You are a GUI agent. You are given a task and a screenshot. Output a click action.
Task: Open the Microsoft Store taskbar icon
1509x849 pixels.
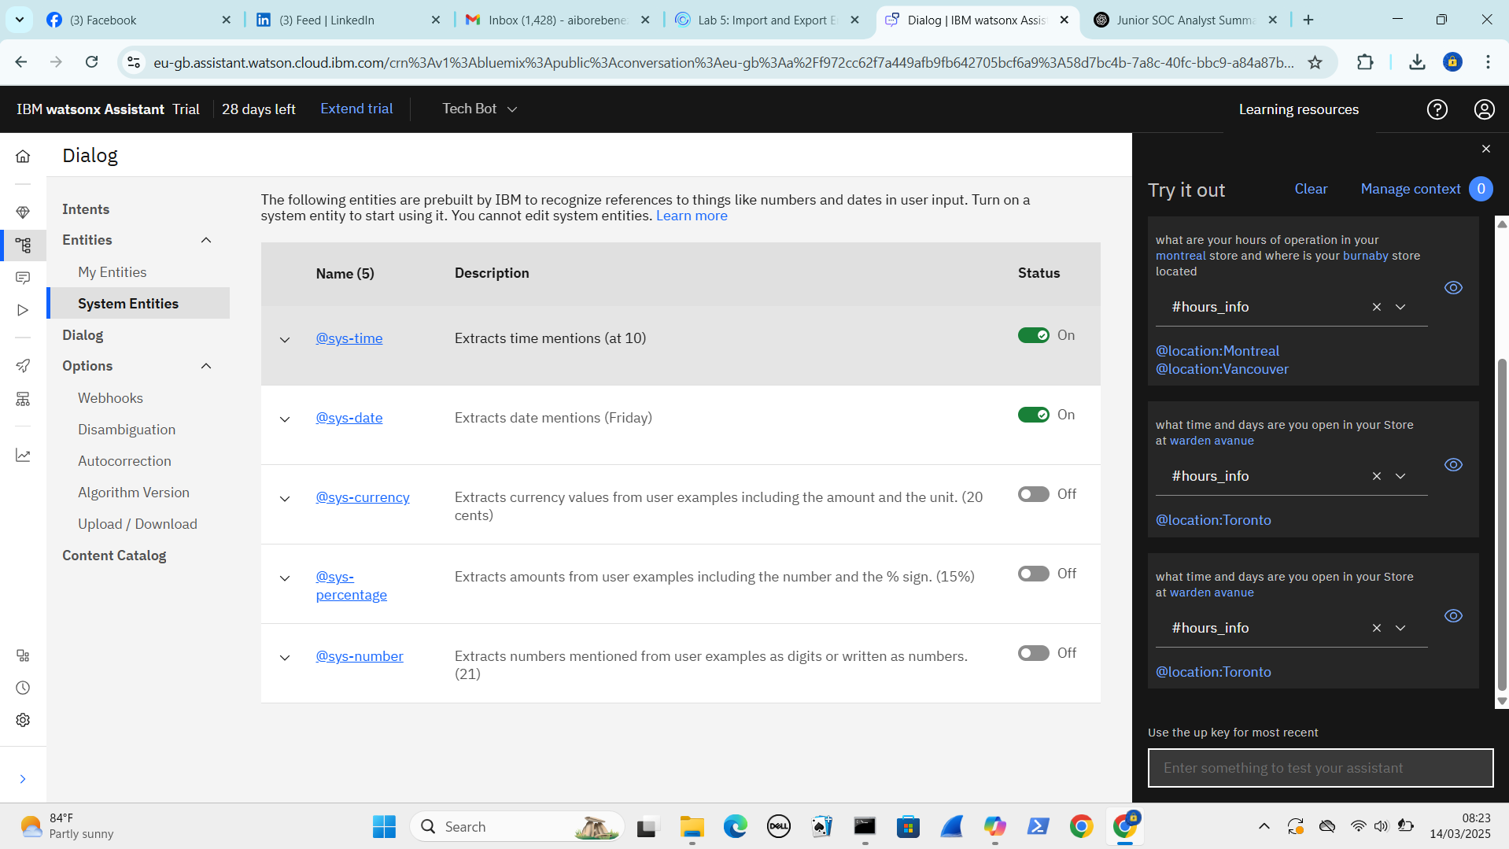(908, 826)
